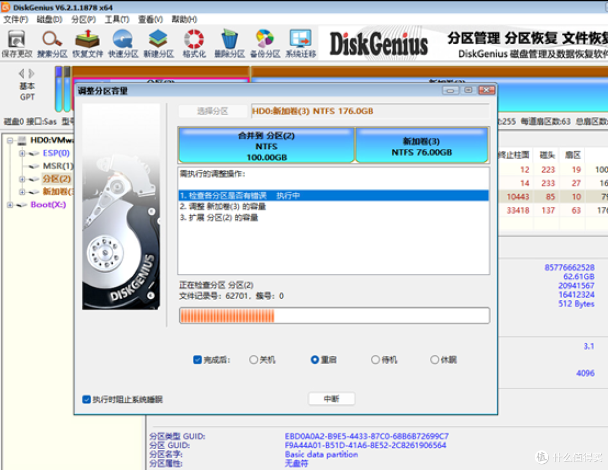Toggle the 完成后 (after completion) checkbox

pos(198,360)
